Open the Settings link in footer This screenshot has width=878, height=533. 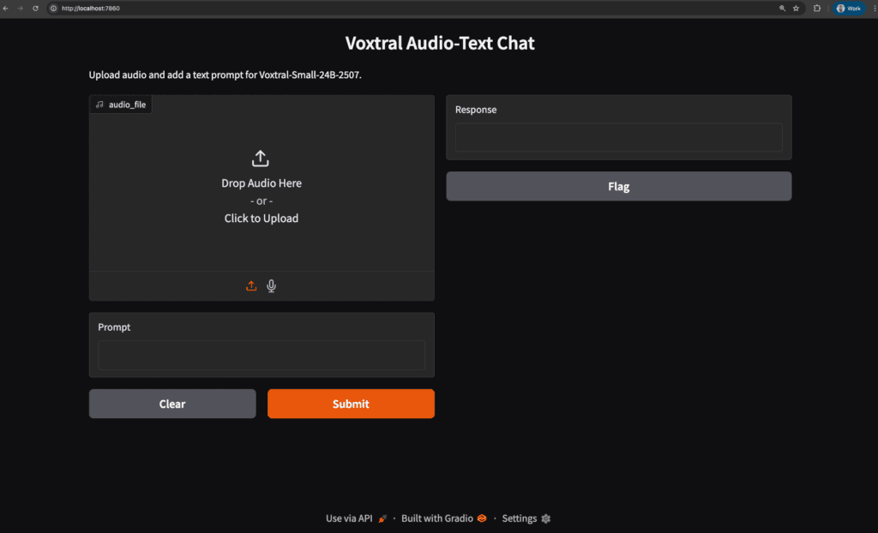[526, 518]
